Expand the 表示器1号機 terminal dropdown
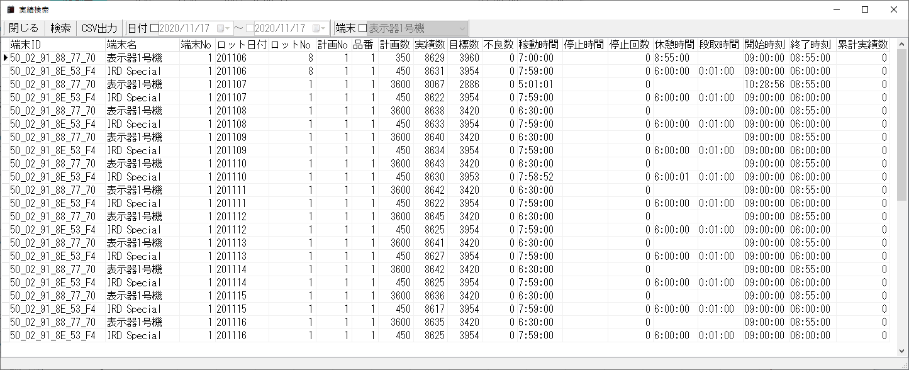The height and width of the screenshot is (370, 909). tap(462, 28)
